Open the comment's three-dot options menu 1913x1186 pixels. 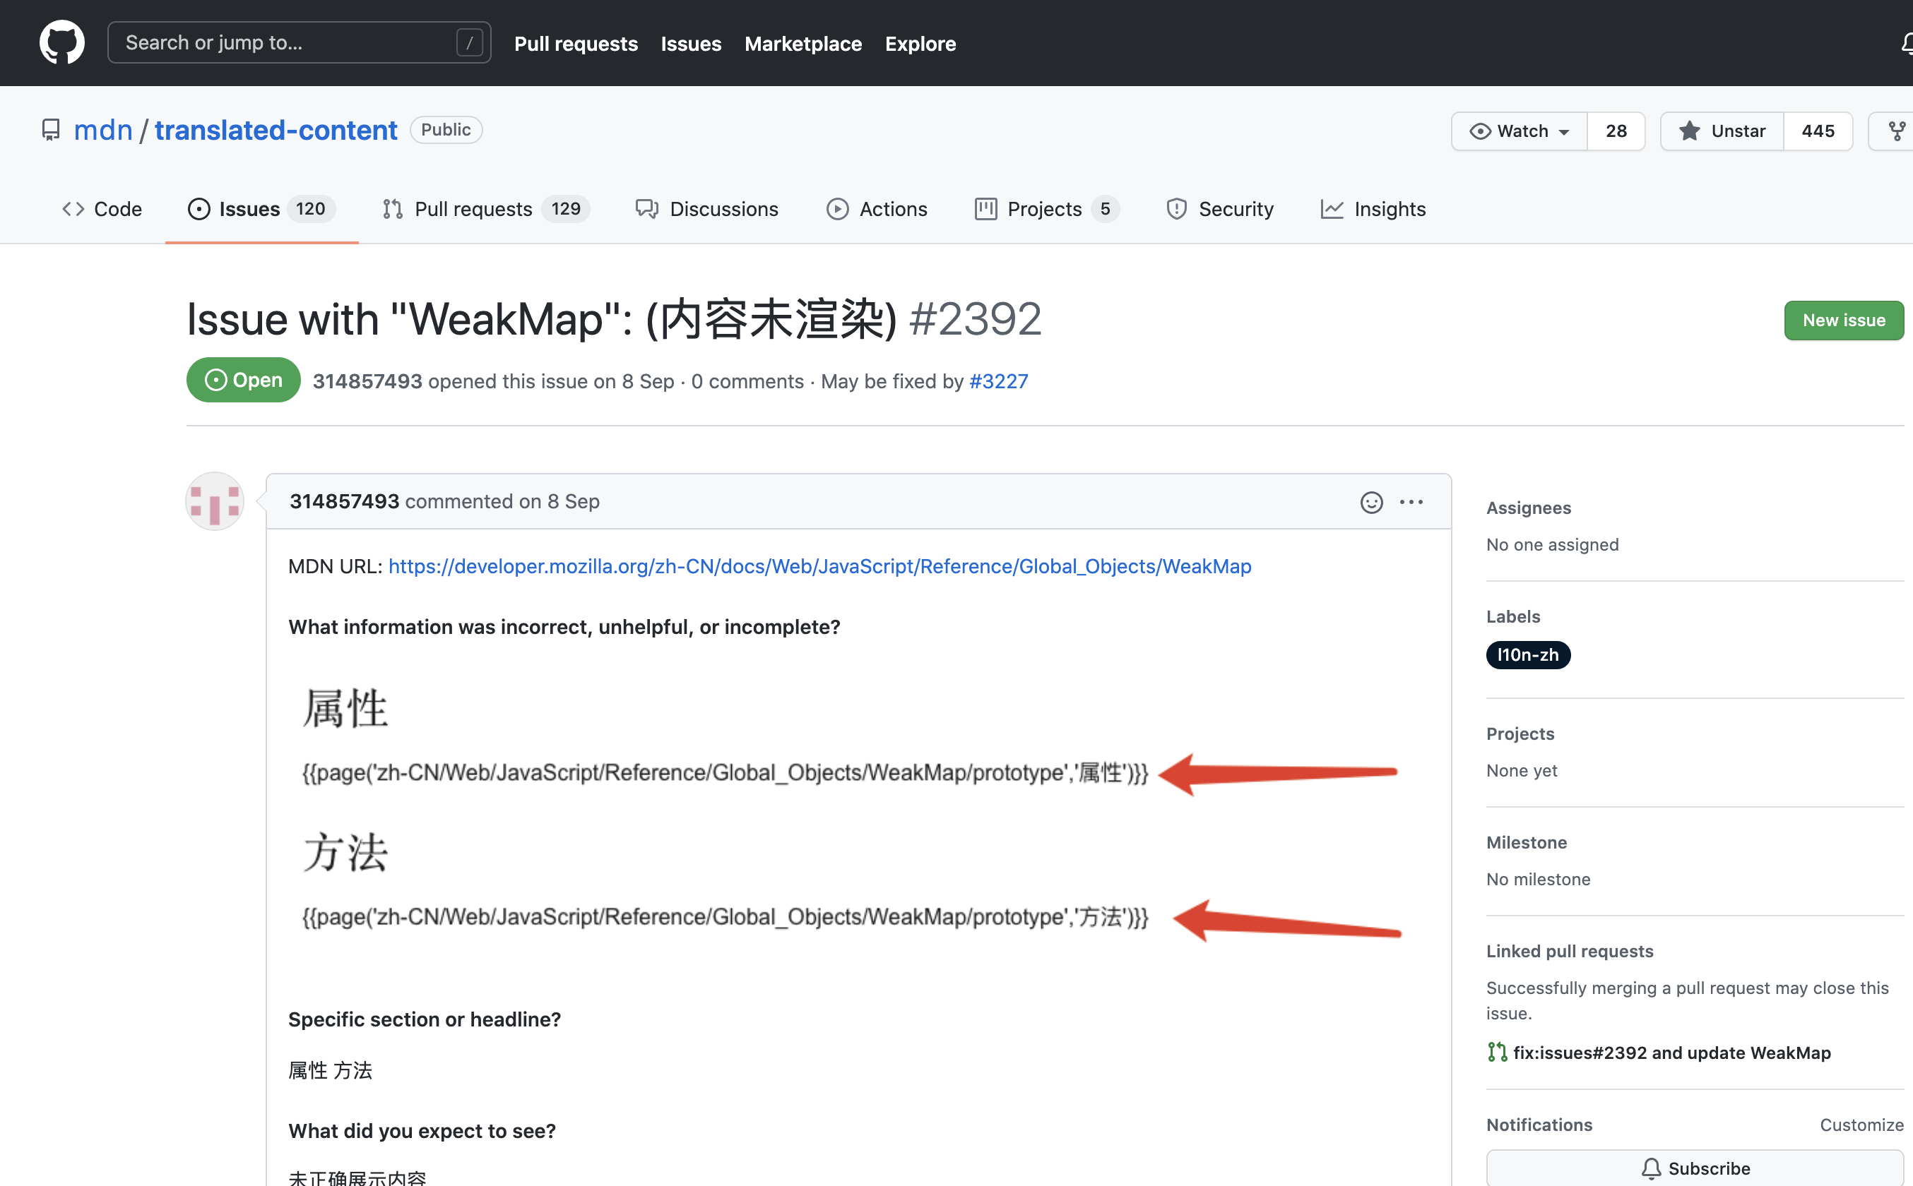coord(1411,502)
